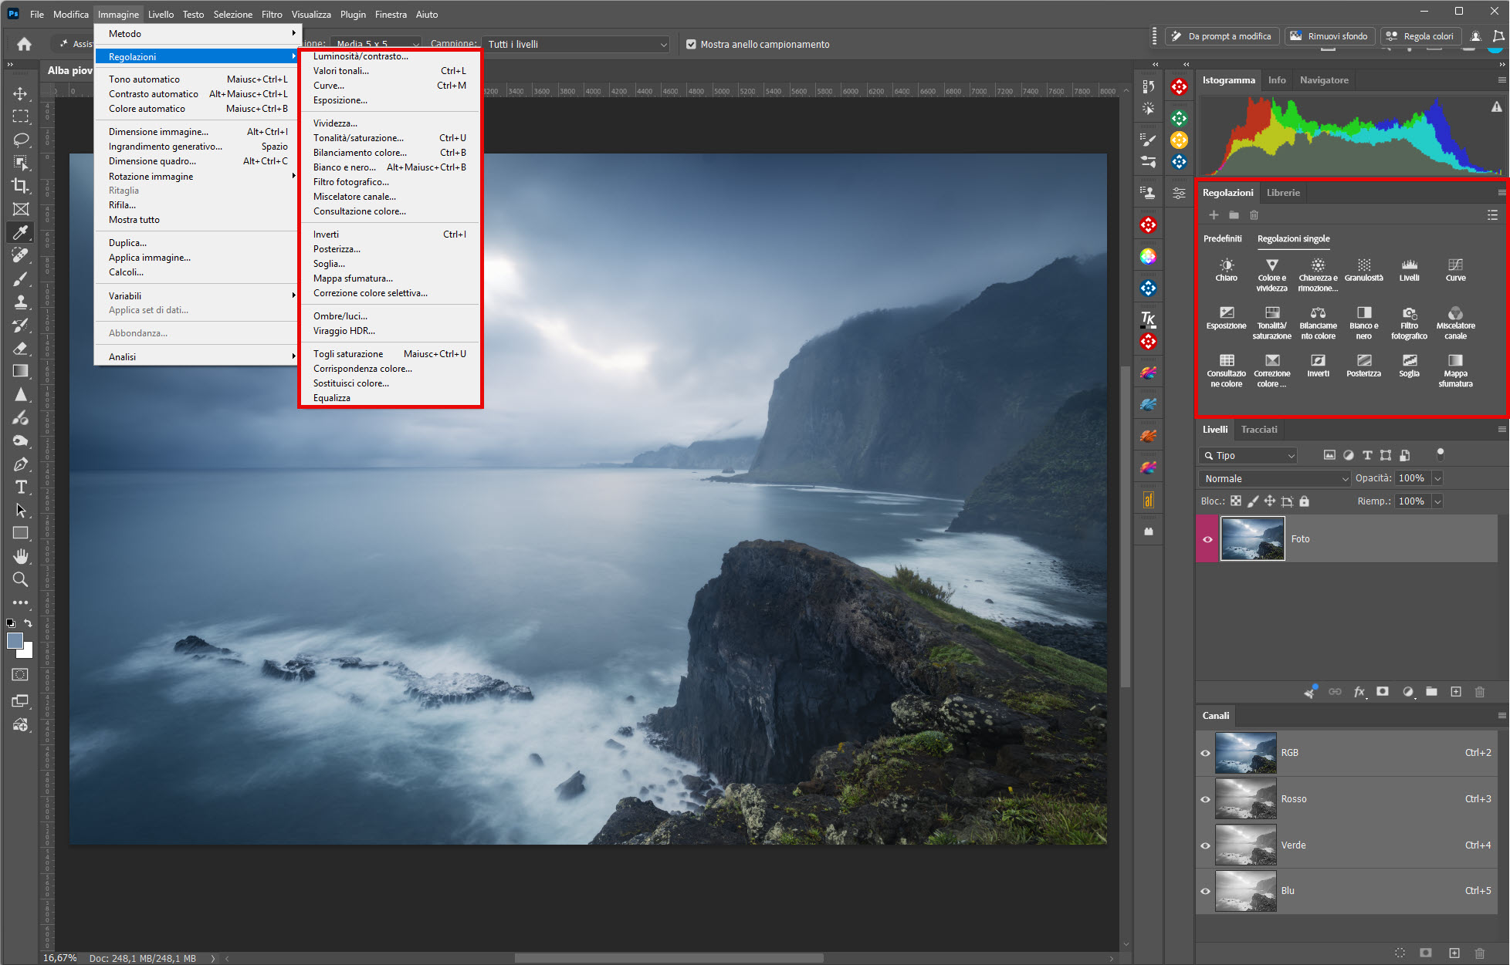1510x965 pixels.
Task: Open the Tipo layer filter dropdown
Action: 1248,456
